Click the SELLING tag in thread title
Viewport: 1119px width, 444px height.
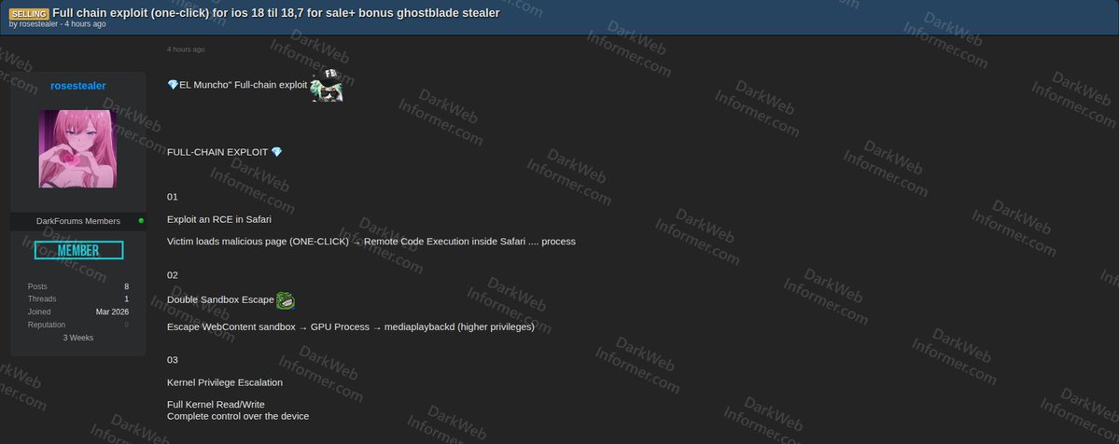click(29, 14)
